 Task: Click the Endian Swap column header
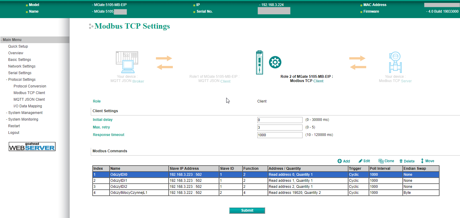click(421, 169)
